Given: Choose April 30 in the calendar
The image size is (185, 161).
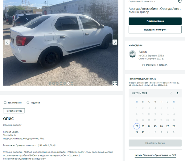Looking at the screenshot, I should click(x=143, y=132).
